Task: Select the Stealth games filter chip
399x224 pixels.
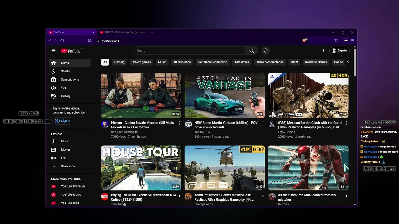Action: click(141, 62)
